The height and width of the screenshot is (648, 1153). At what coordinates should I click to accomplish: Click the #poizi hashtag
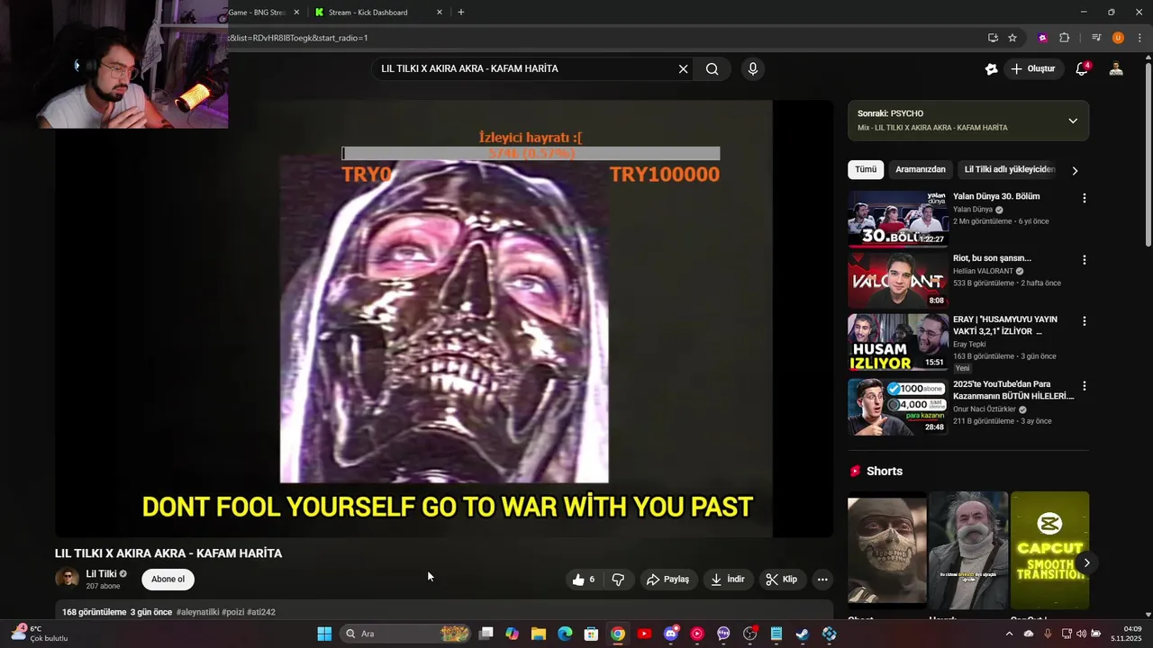pos(233,612)
